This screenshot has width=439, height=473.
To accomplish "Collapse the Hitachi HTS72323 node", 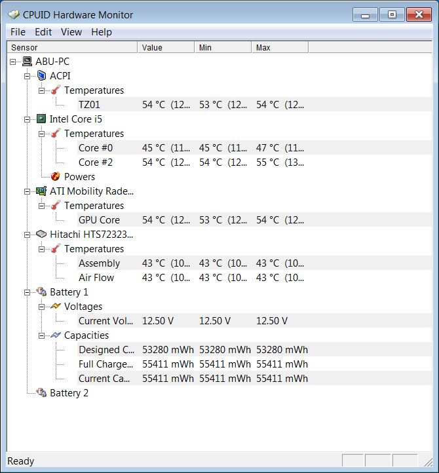I will (27, 235).
